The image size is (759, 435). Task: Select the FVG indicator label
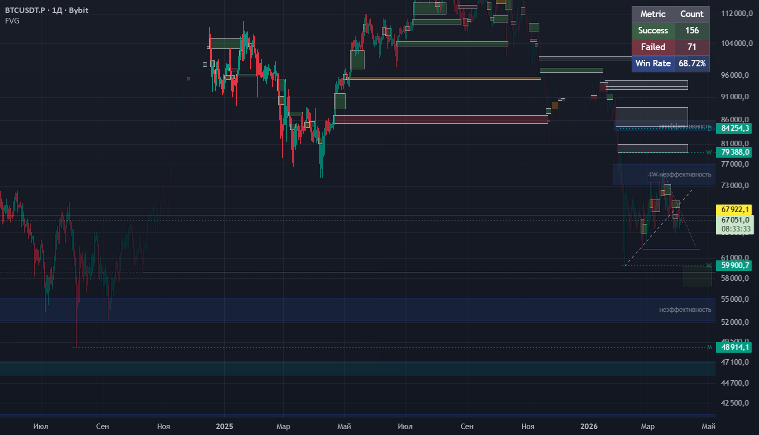[12, 21]
